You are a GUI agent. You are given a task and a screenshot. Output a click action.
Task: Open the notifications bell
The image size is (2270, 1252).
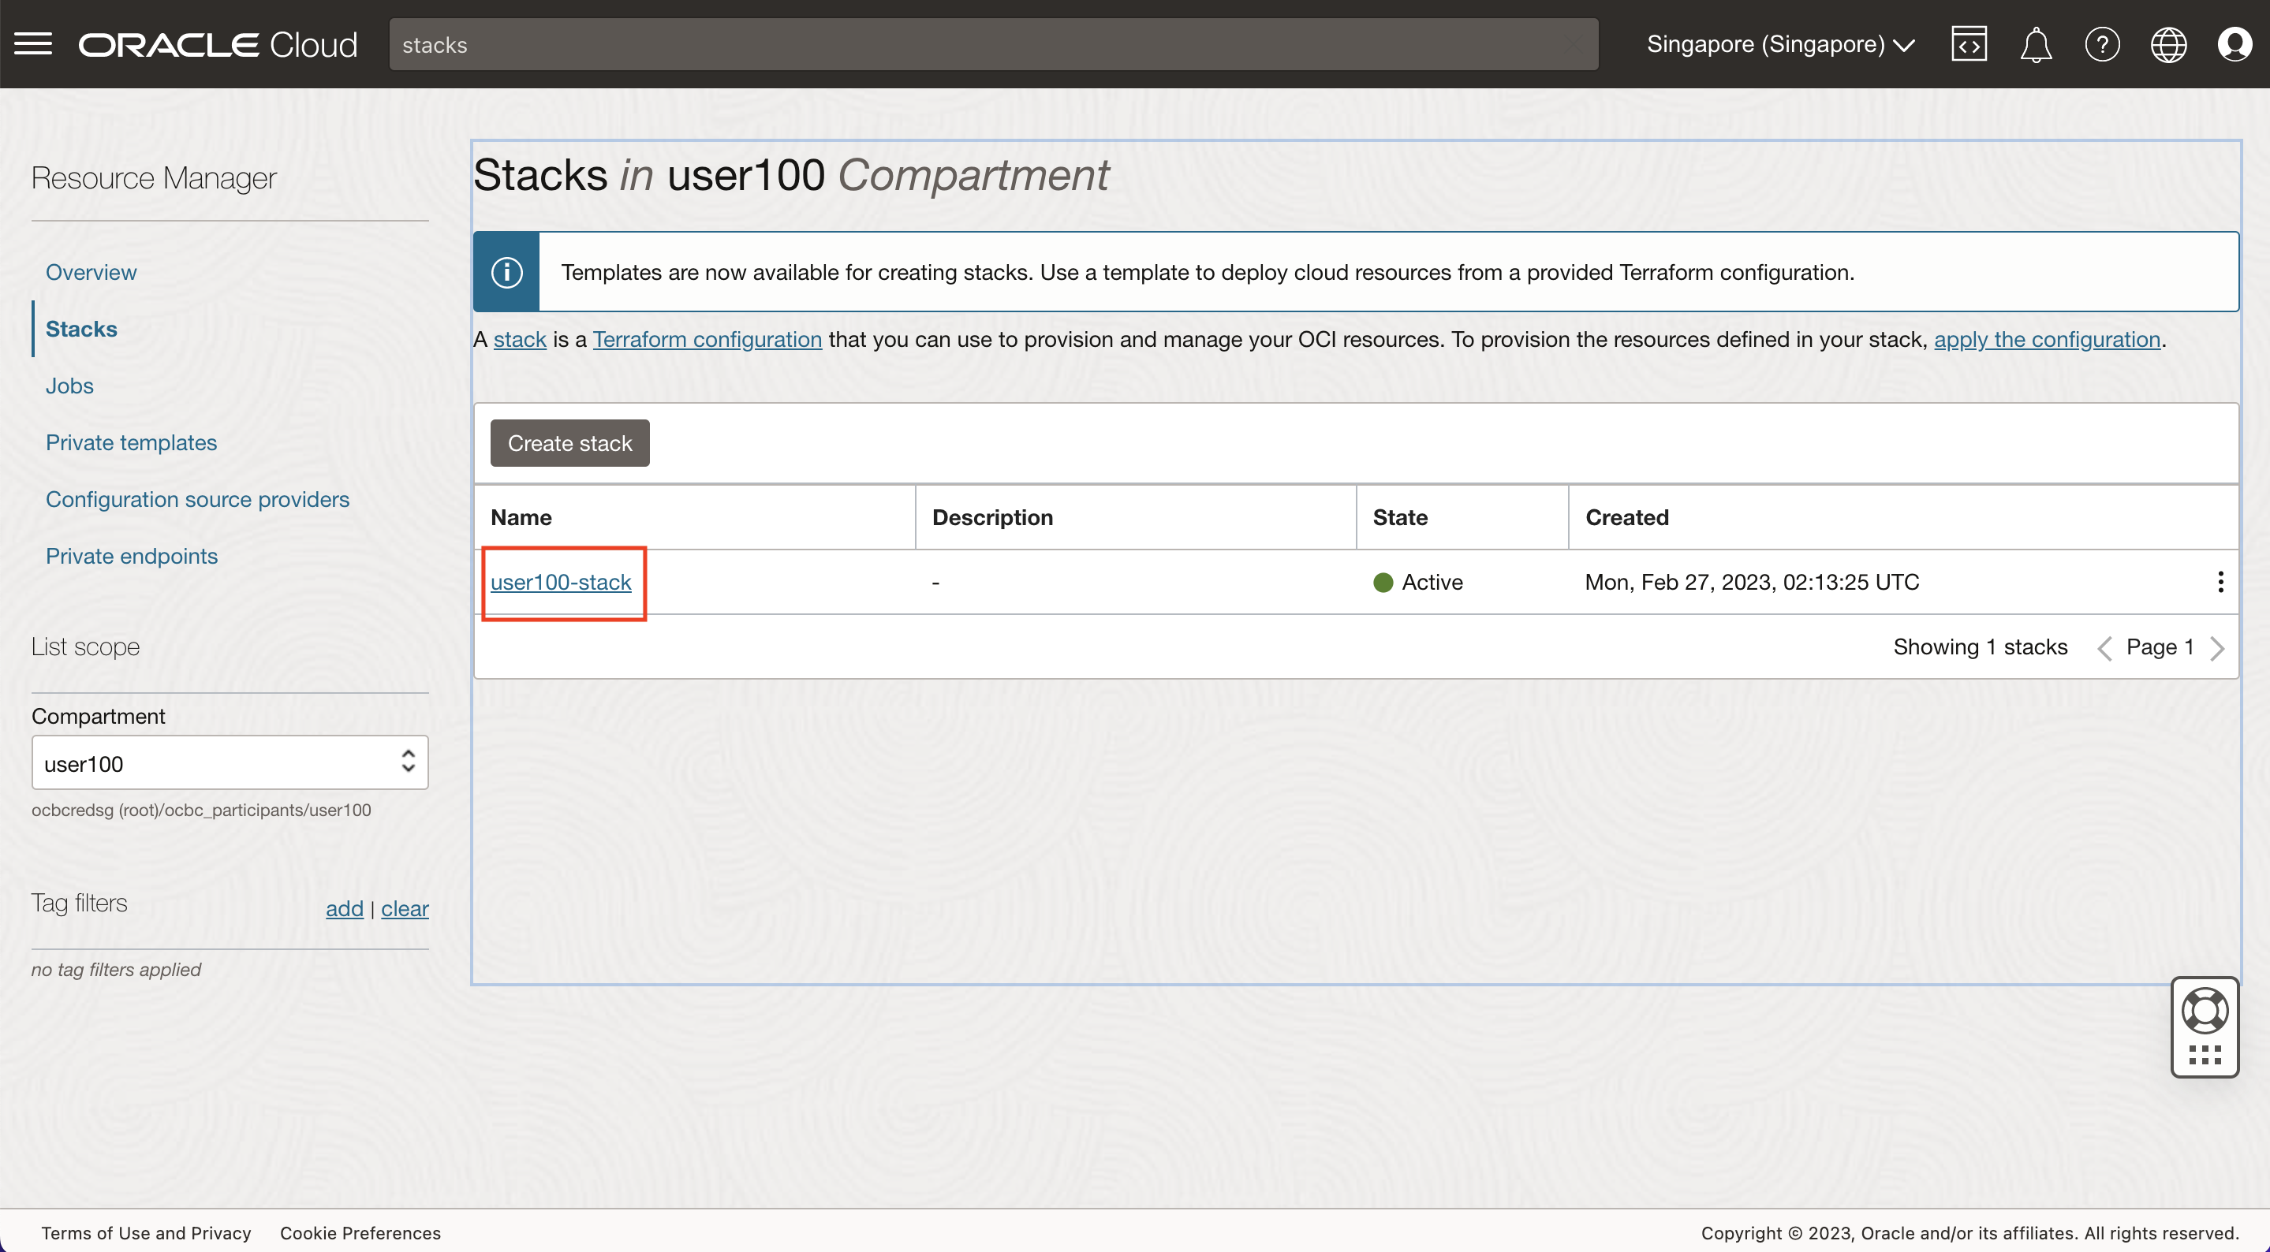(2035, 44)
